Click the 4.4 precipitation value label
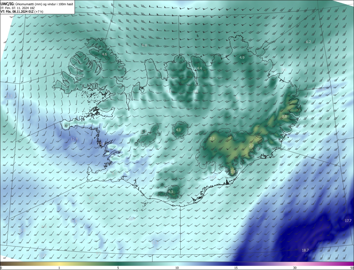This screenshot has height=270, width=354. (199, 68)
